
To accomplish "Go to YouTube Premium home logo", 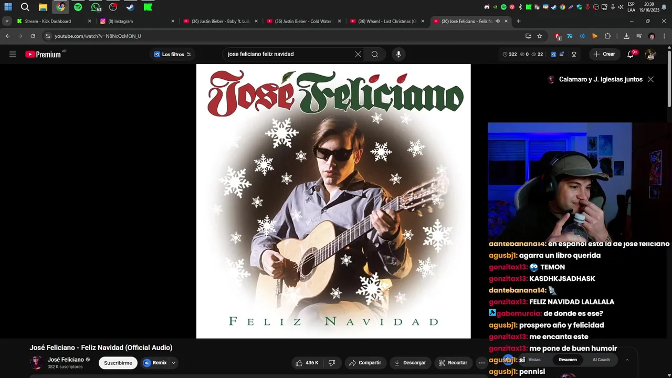I will 43,54.
